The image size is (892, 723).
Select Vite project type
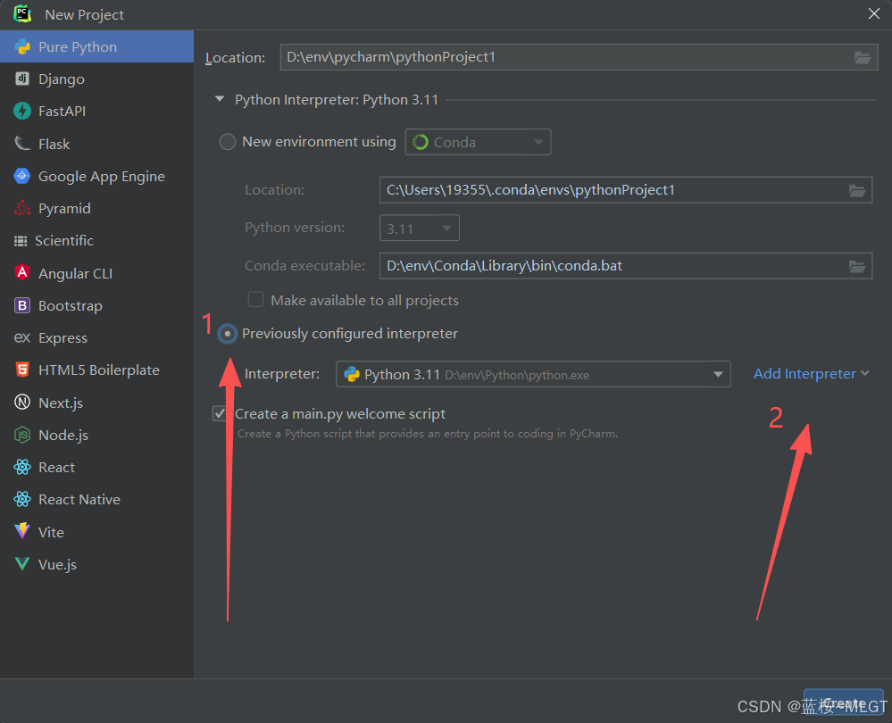click(96, 532)
